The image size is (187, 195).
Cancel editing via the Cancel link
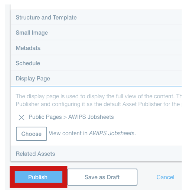coord(165,177)
